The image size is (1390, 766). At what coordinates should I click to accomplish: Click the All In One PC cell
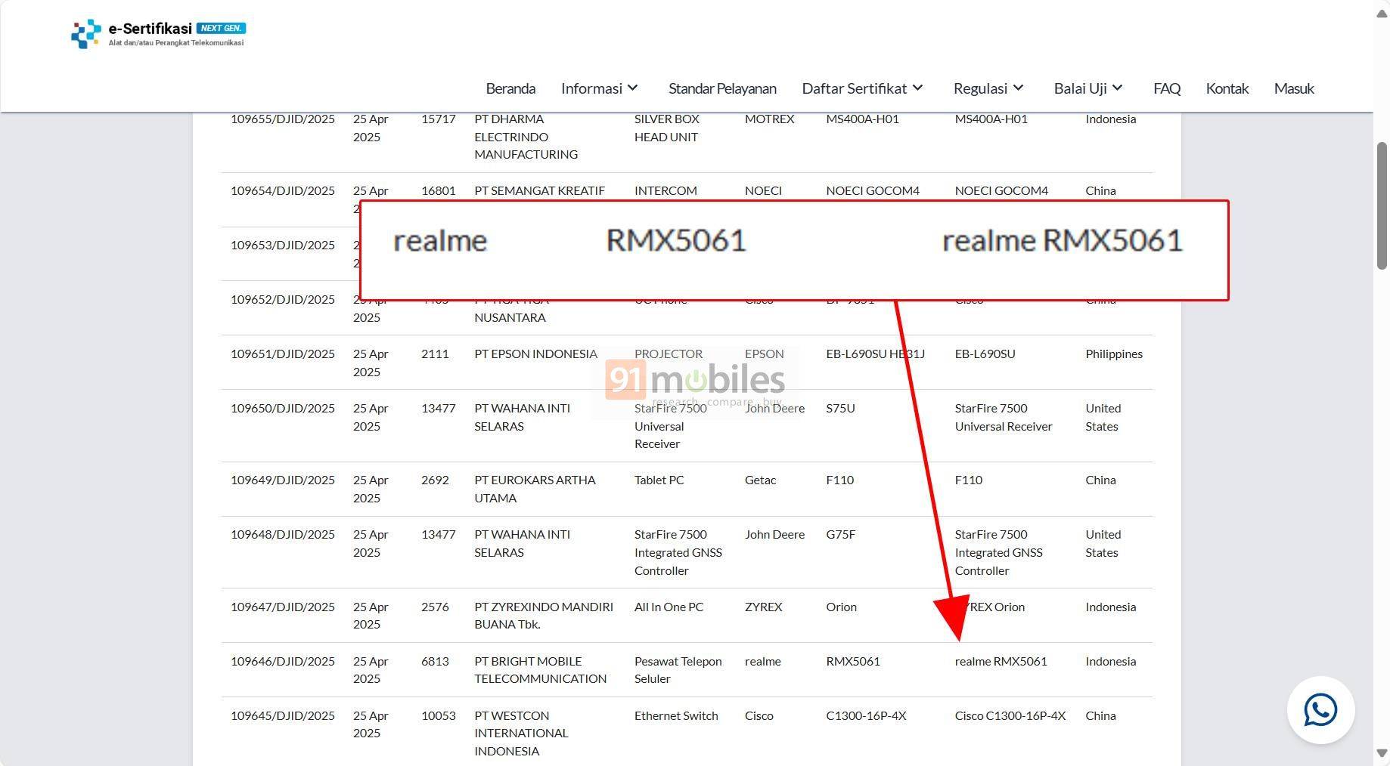click(669, 607)
